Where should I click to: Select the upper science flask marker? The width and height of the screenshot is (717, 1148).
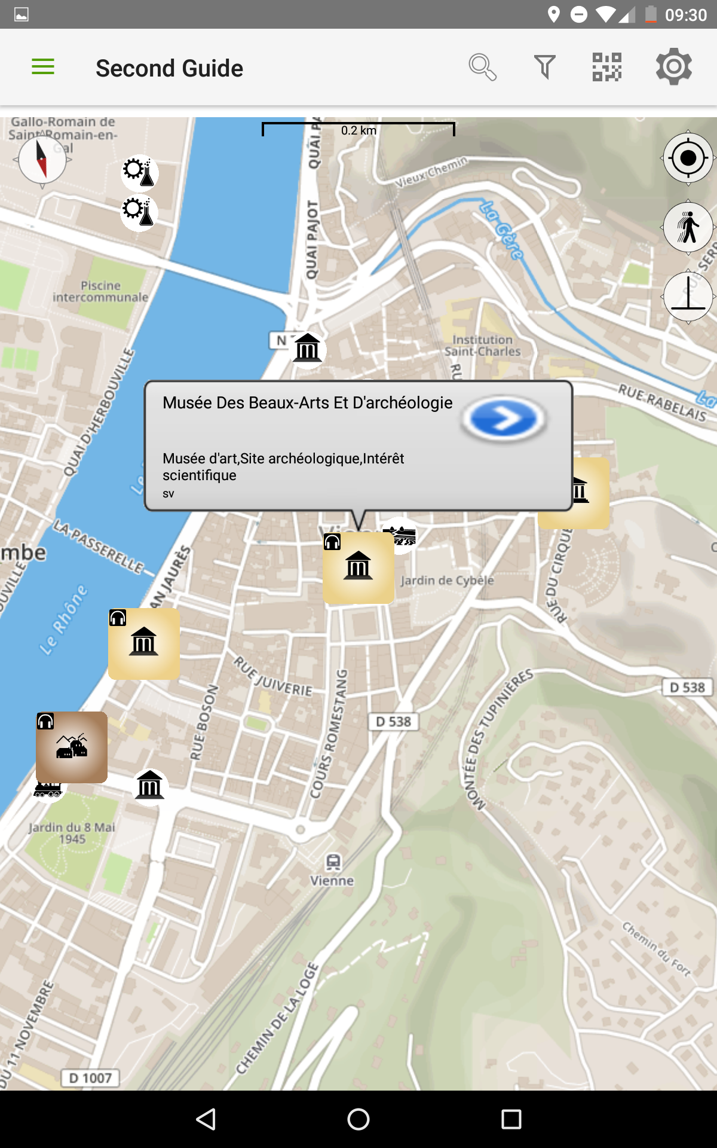pos(140,173)
